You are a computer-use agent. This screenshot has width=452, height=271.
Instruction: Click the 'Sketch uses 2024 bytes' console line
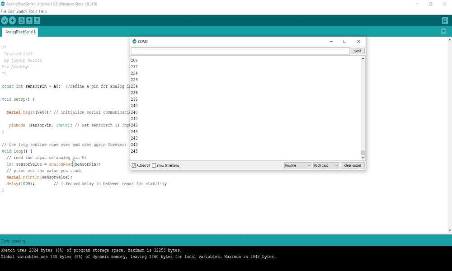point(91,250)
